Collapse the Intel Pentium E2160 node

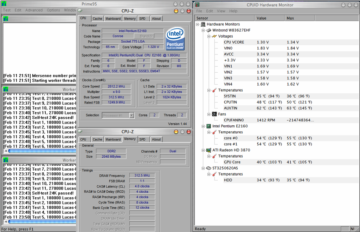203,126
